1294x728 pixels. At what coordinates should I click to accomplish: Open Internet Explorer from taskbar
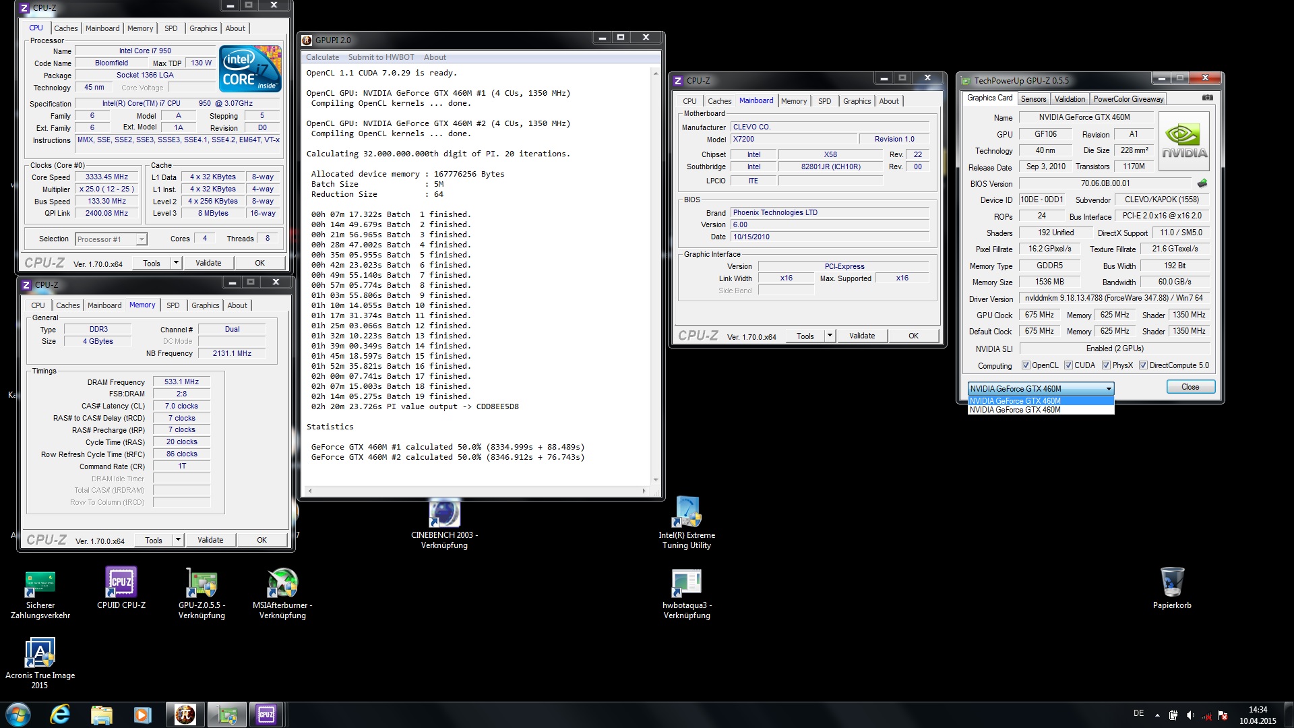pos(60,715)
